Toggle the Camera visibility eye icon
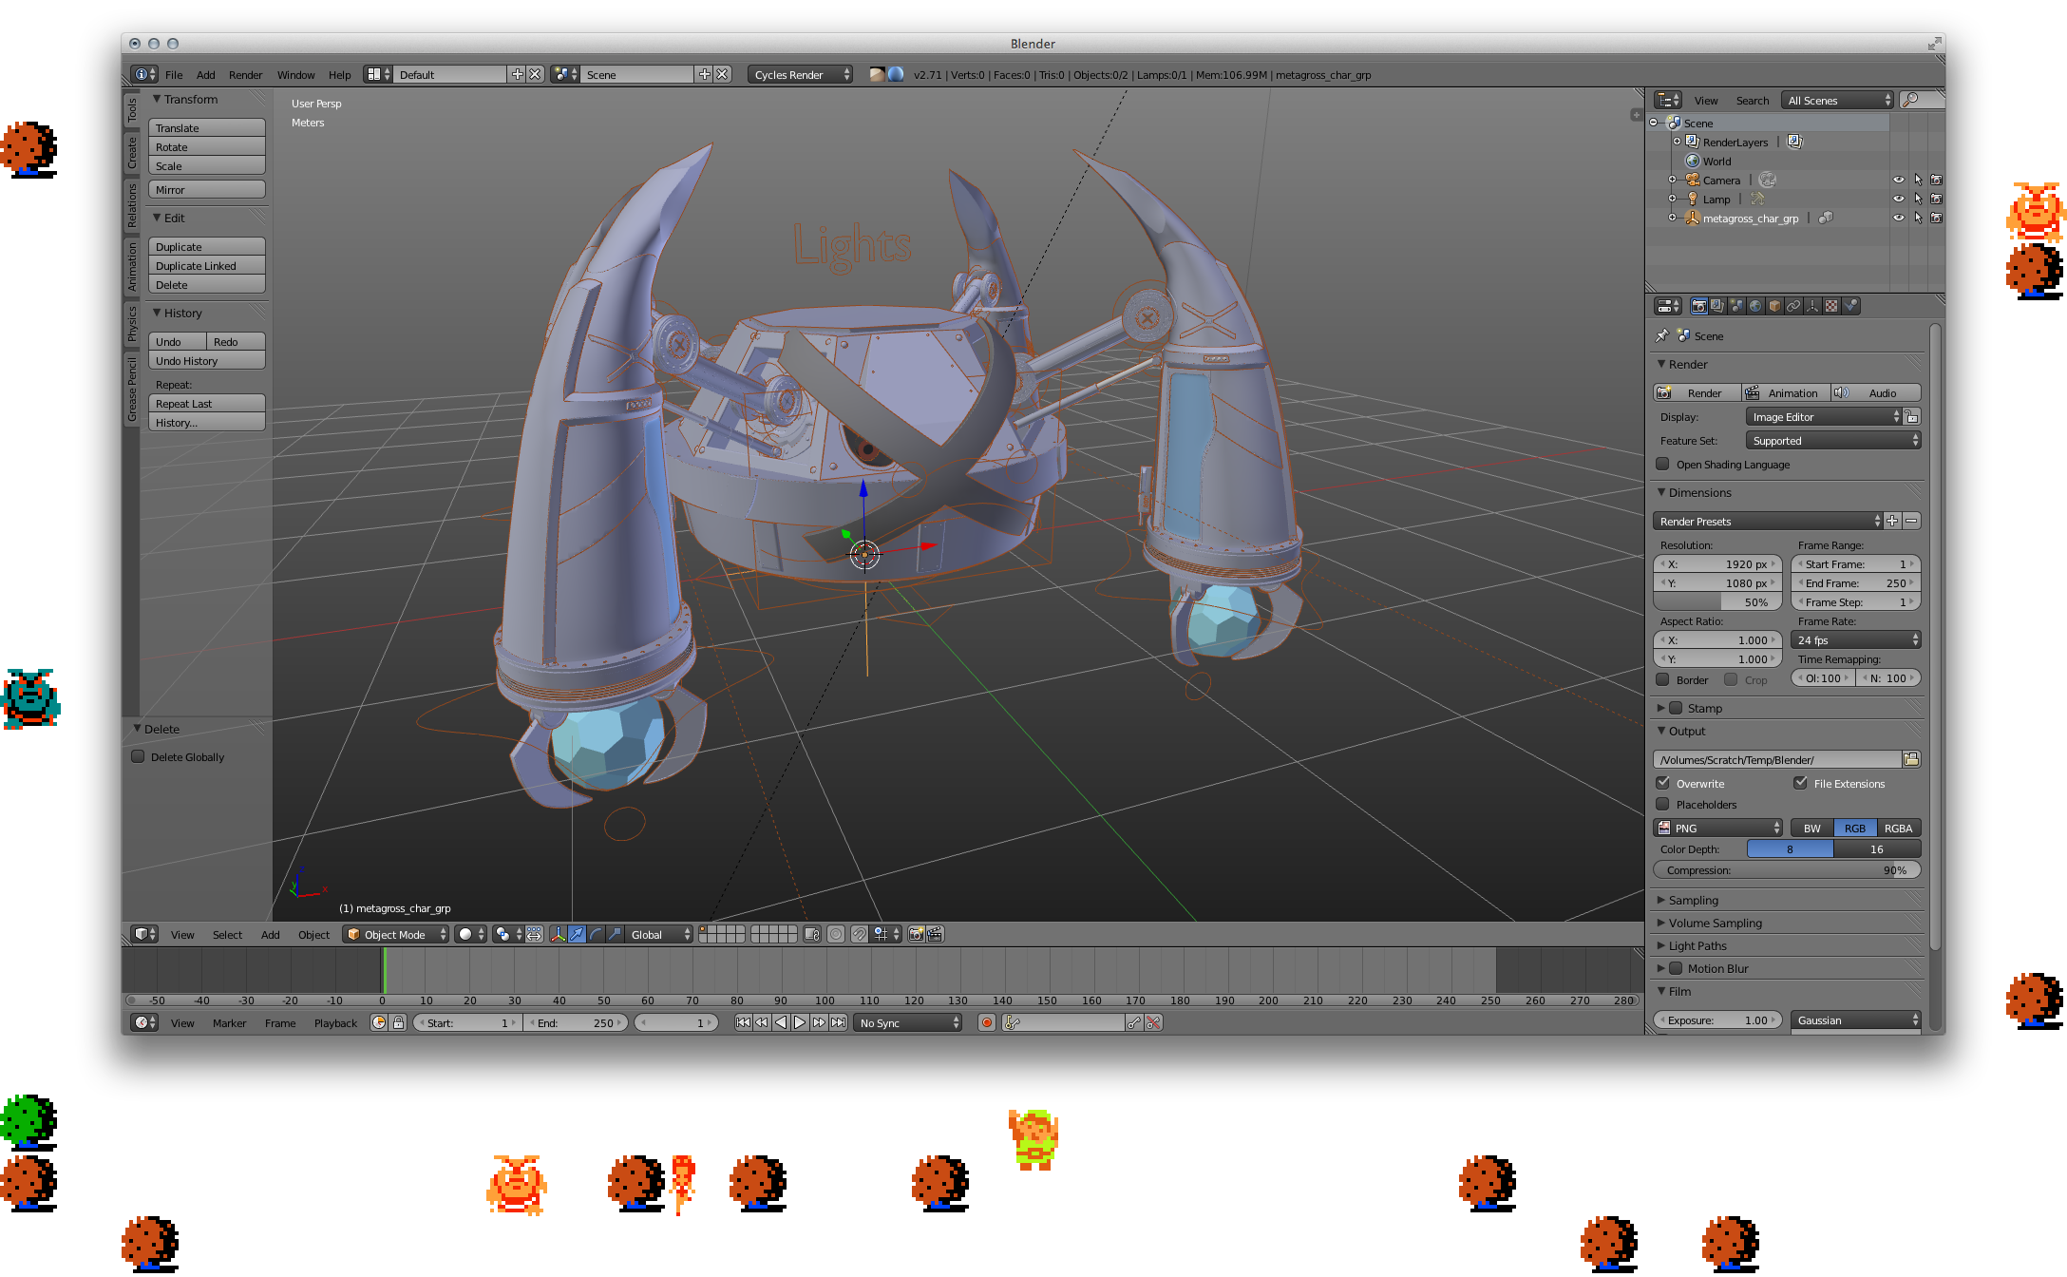2067x1277 pixels. tap(1898, 180)
